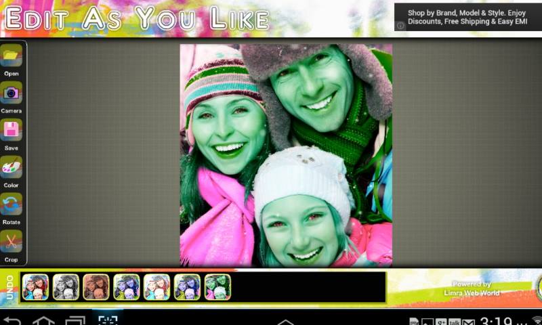Launch the Camera tool
Viewport: 542px width, 325px height.
click(x=11, y=93)
